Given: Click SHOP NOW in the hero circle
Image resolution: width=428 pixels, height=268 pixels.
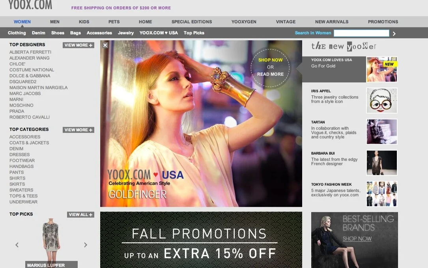Looking at the screenshot, I should tap(270, 60).
